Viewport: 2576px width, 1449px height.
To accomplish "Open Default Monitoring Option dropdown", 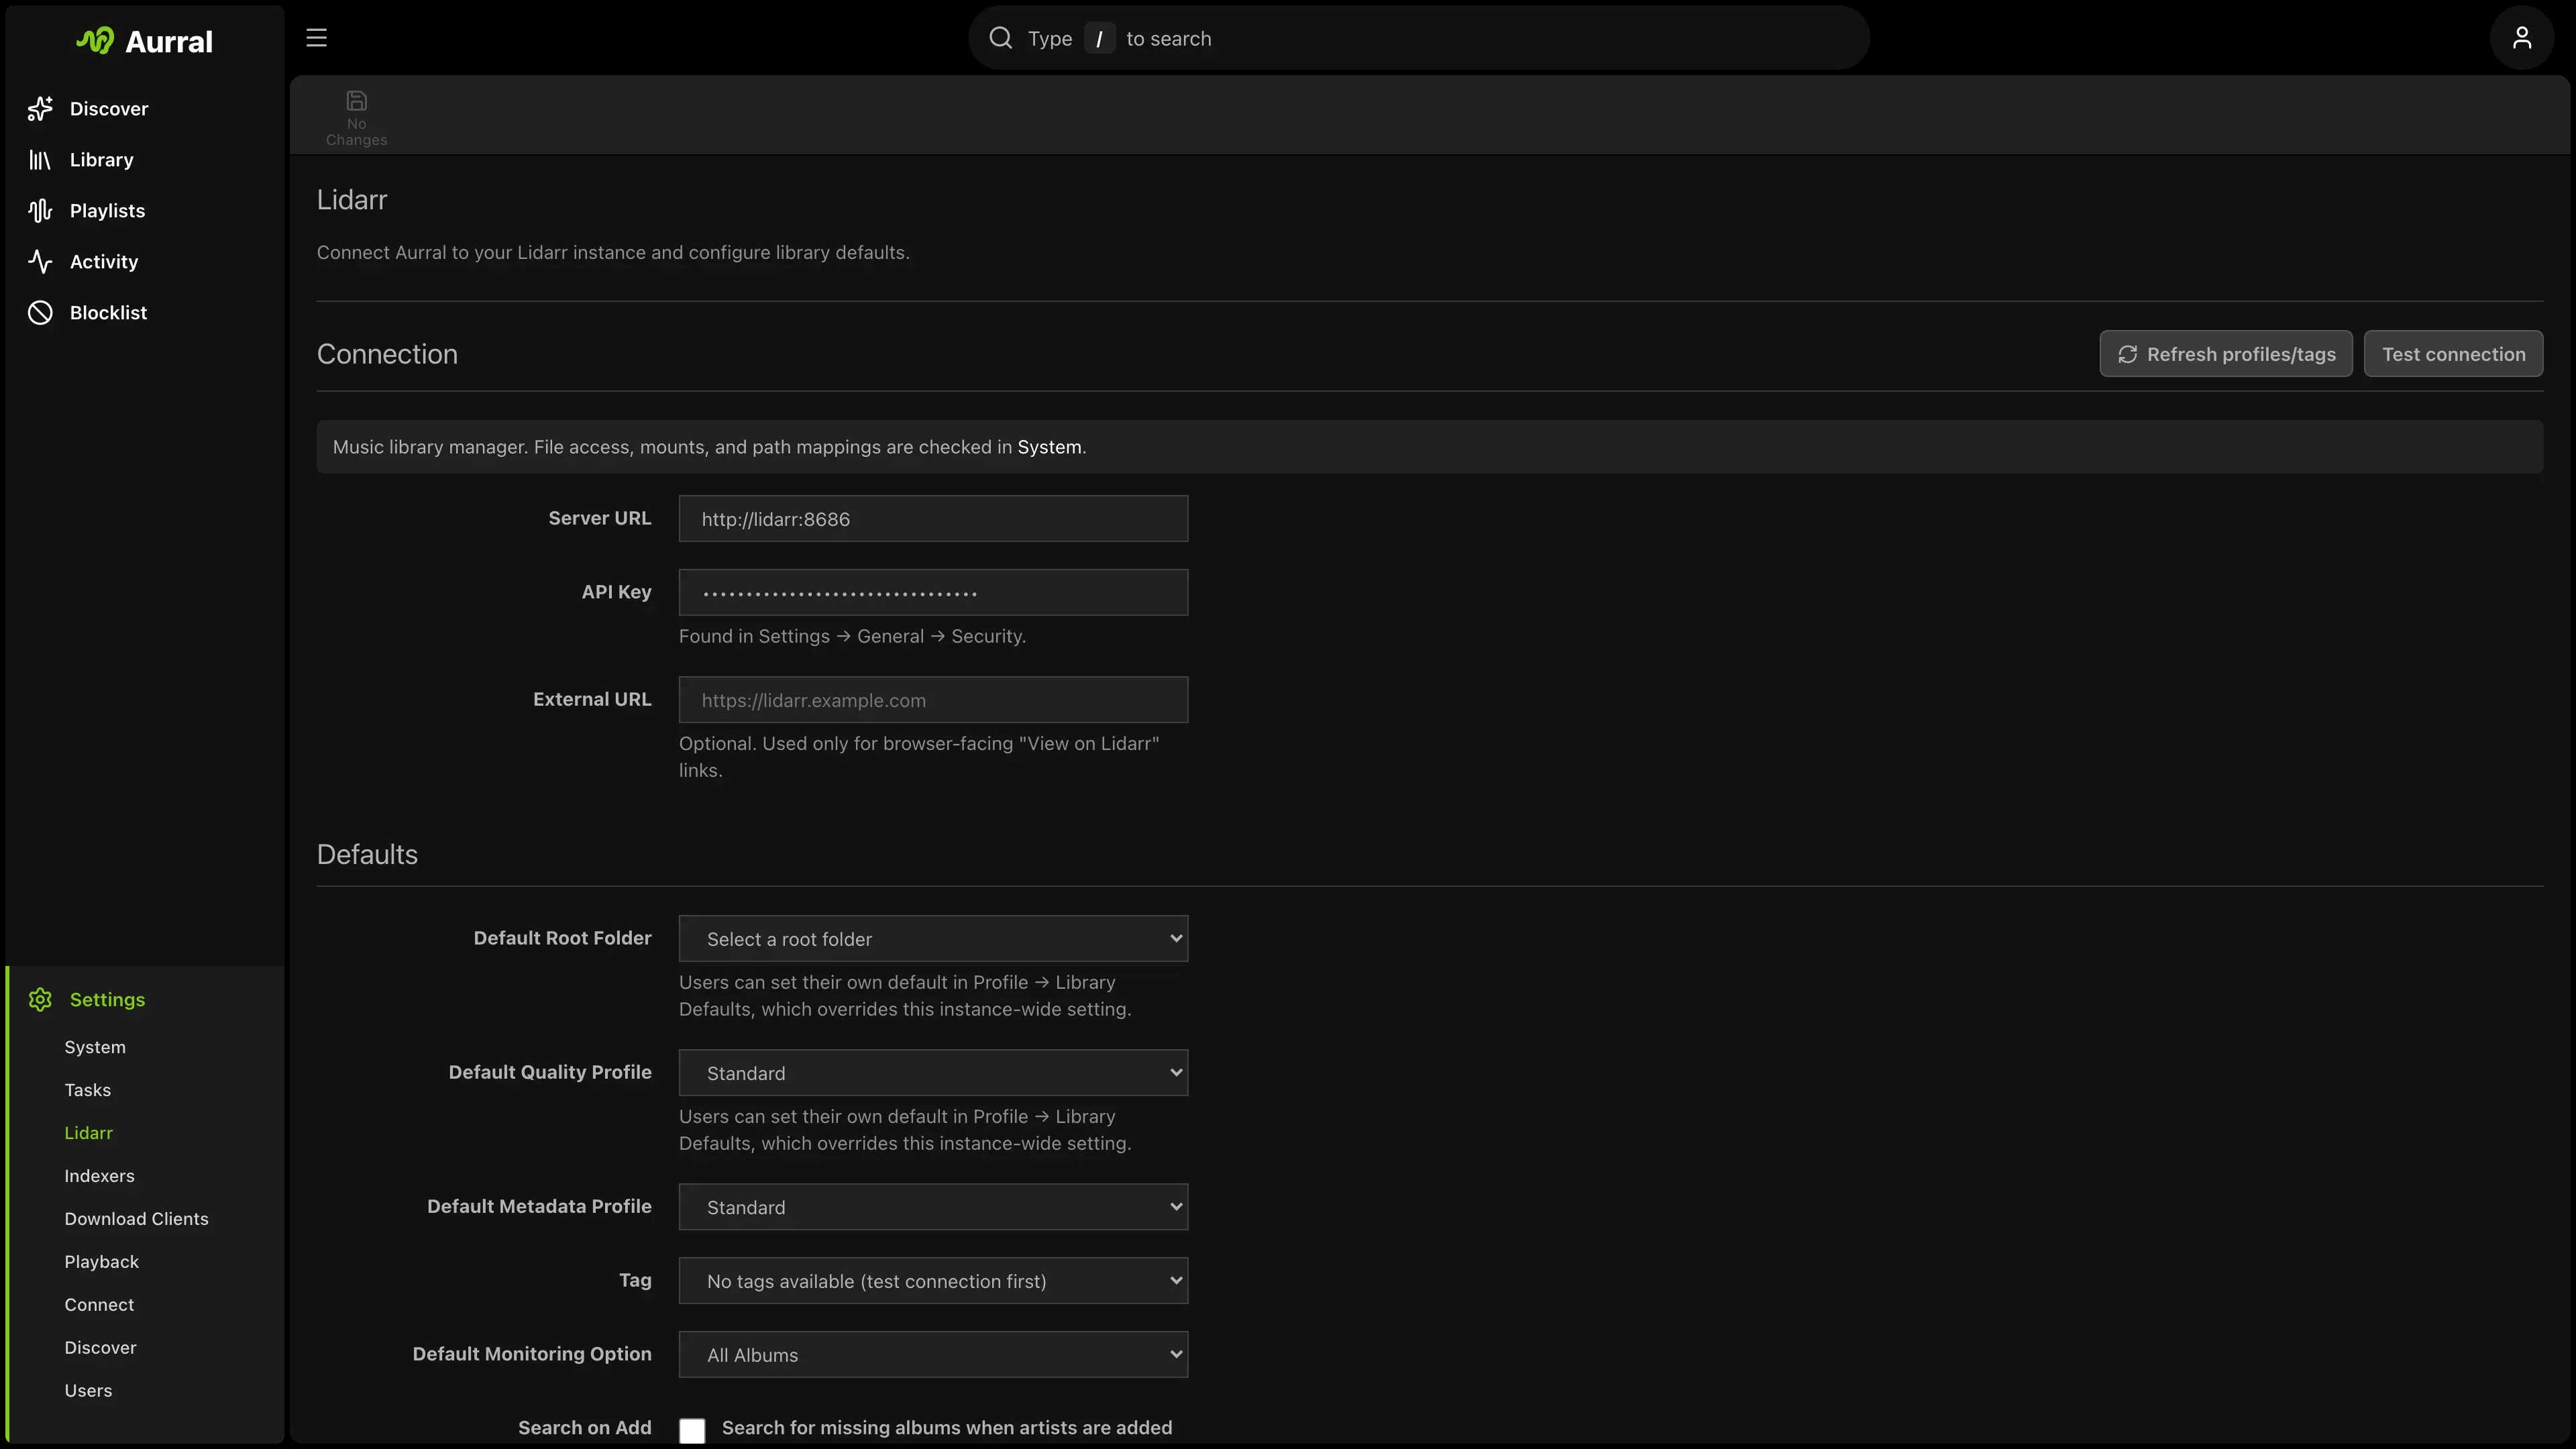I will 933,1355.
